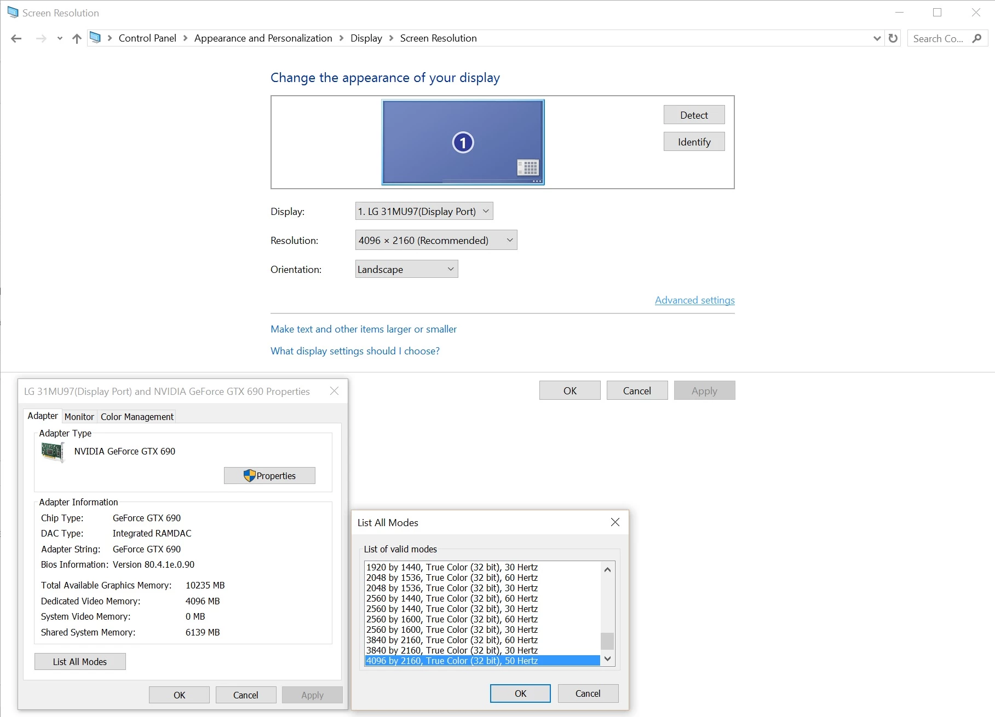995x717 pixels.
Task: Expand chevron after Display breadcrumb
Action: [x=391, y=38]
